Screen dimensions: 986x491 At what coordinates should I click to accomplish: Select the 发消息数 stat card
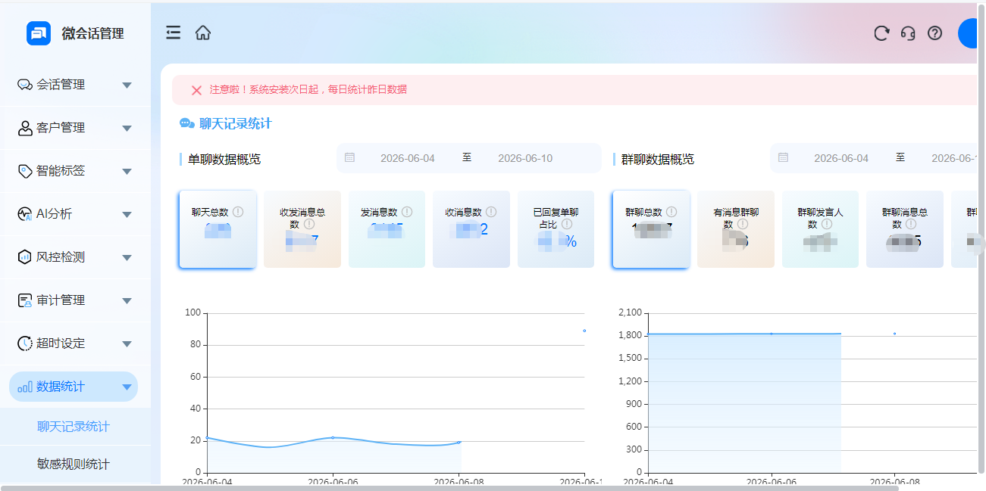(387, 229)
